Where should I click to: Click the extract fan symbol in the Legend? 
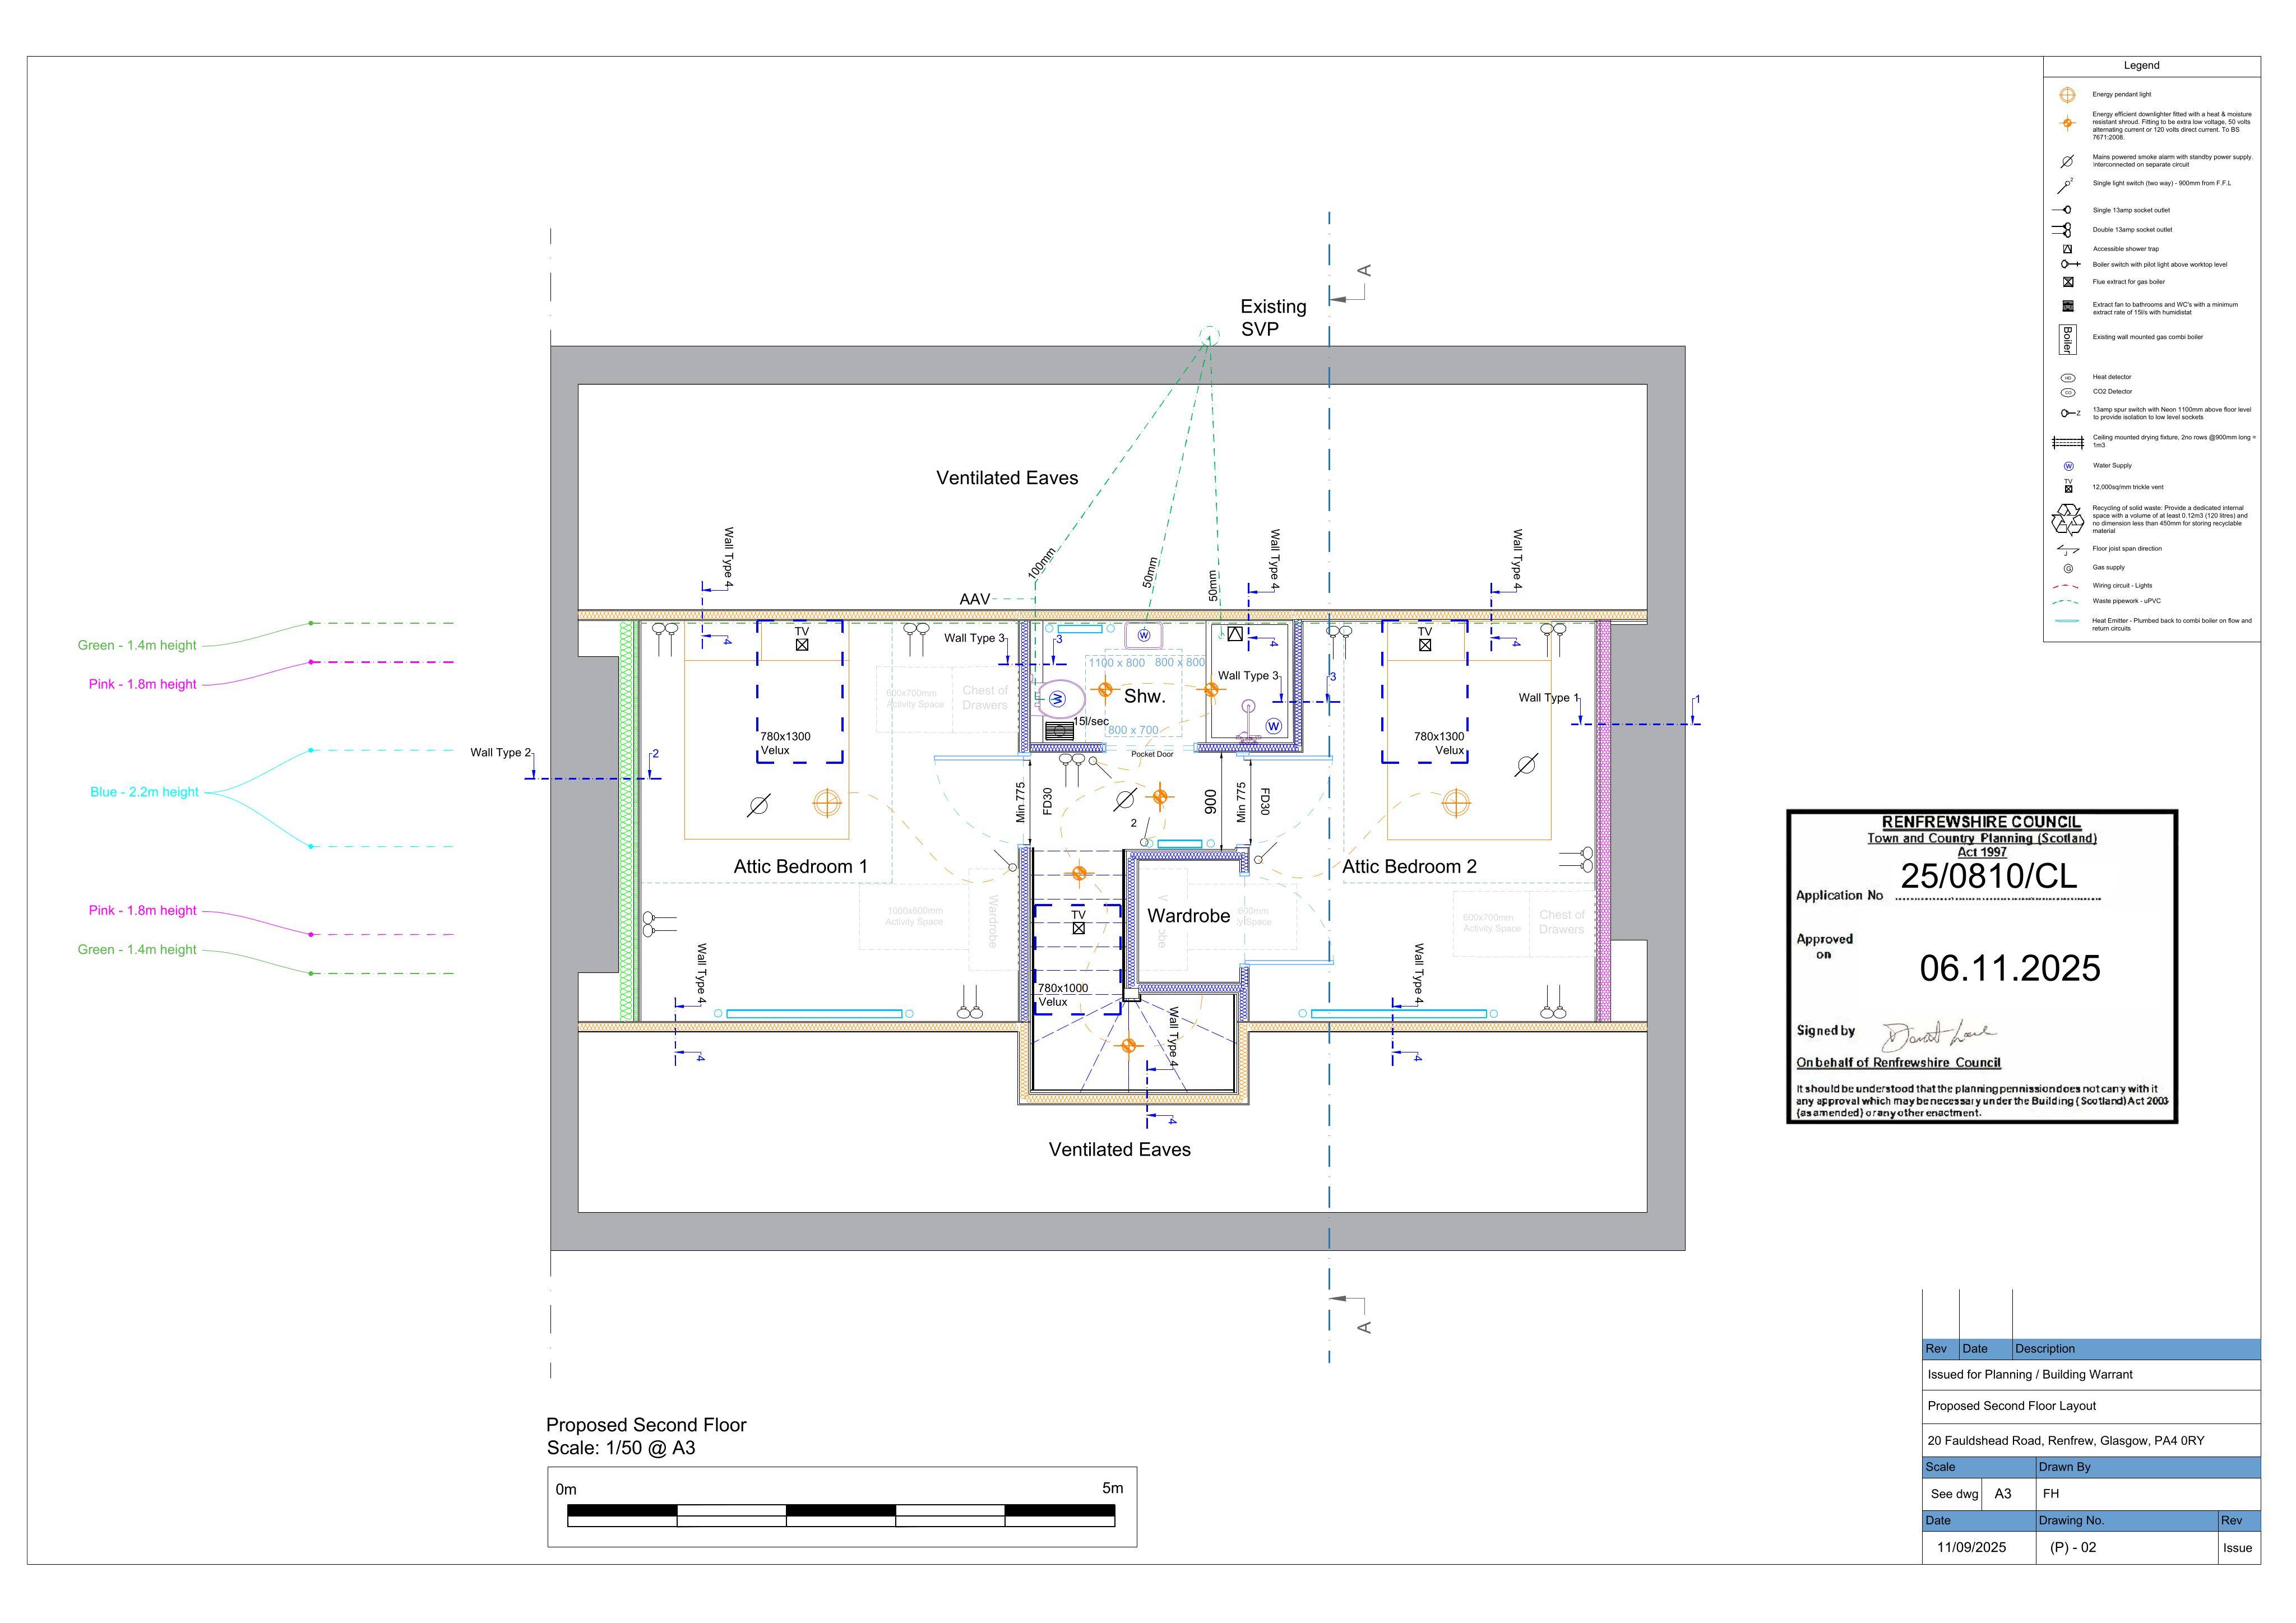2068,306
